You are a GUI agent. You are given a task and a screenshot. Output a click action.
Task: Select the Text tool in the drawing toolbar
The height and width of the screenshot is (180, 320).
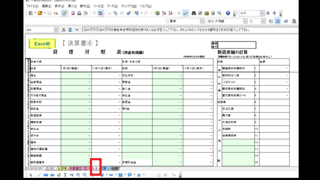65,175
